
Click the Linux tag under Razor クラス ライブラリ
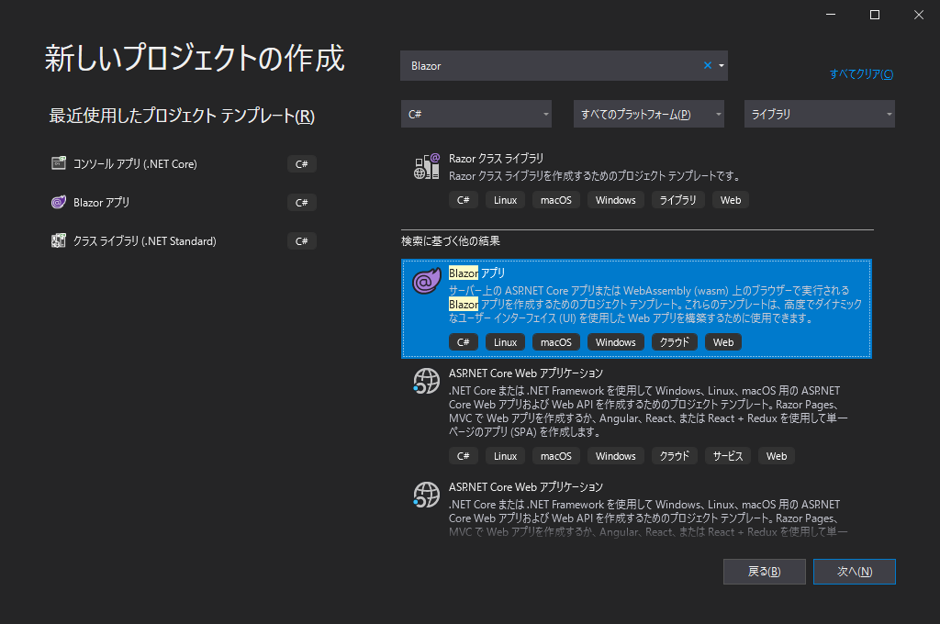[x=505, y=199]
